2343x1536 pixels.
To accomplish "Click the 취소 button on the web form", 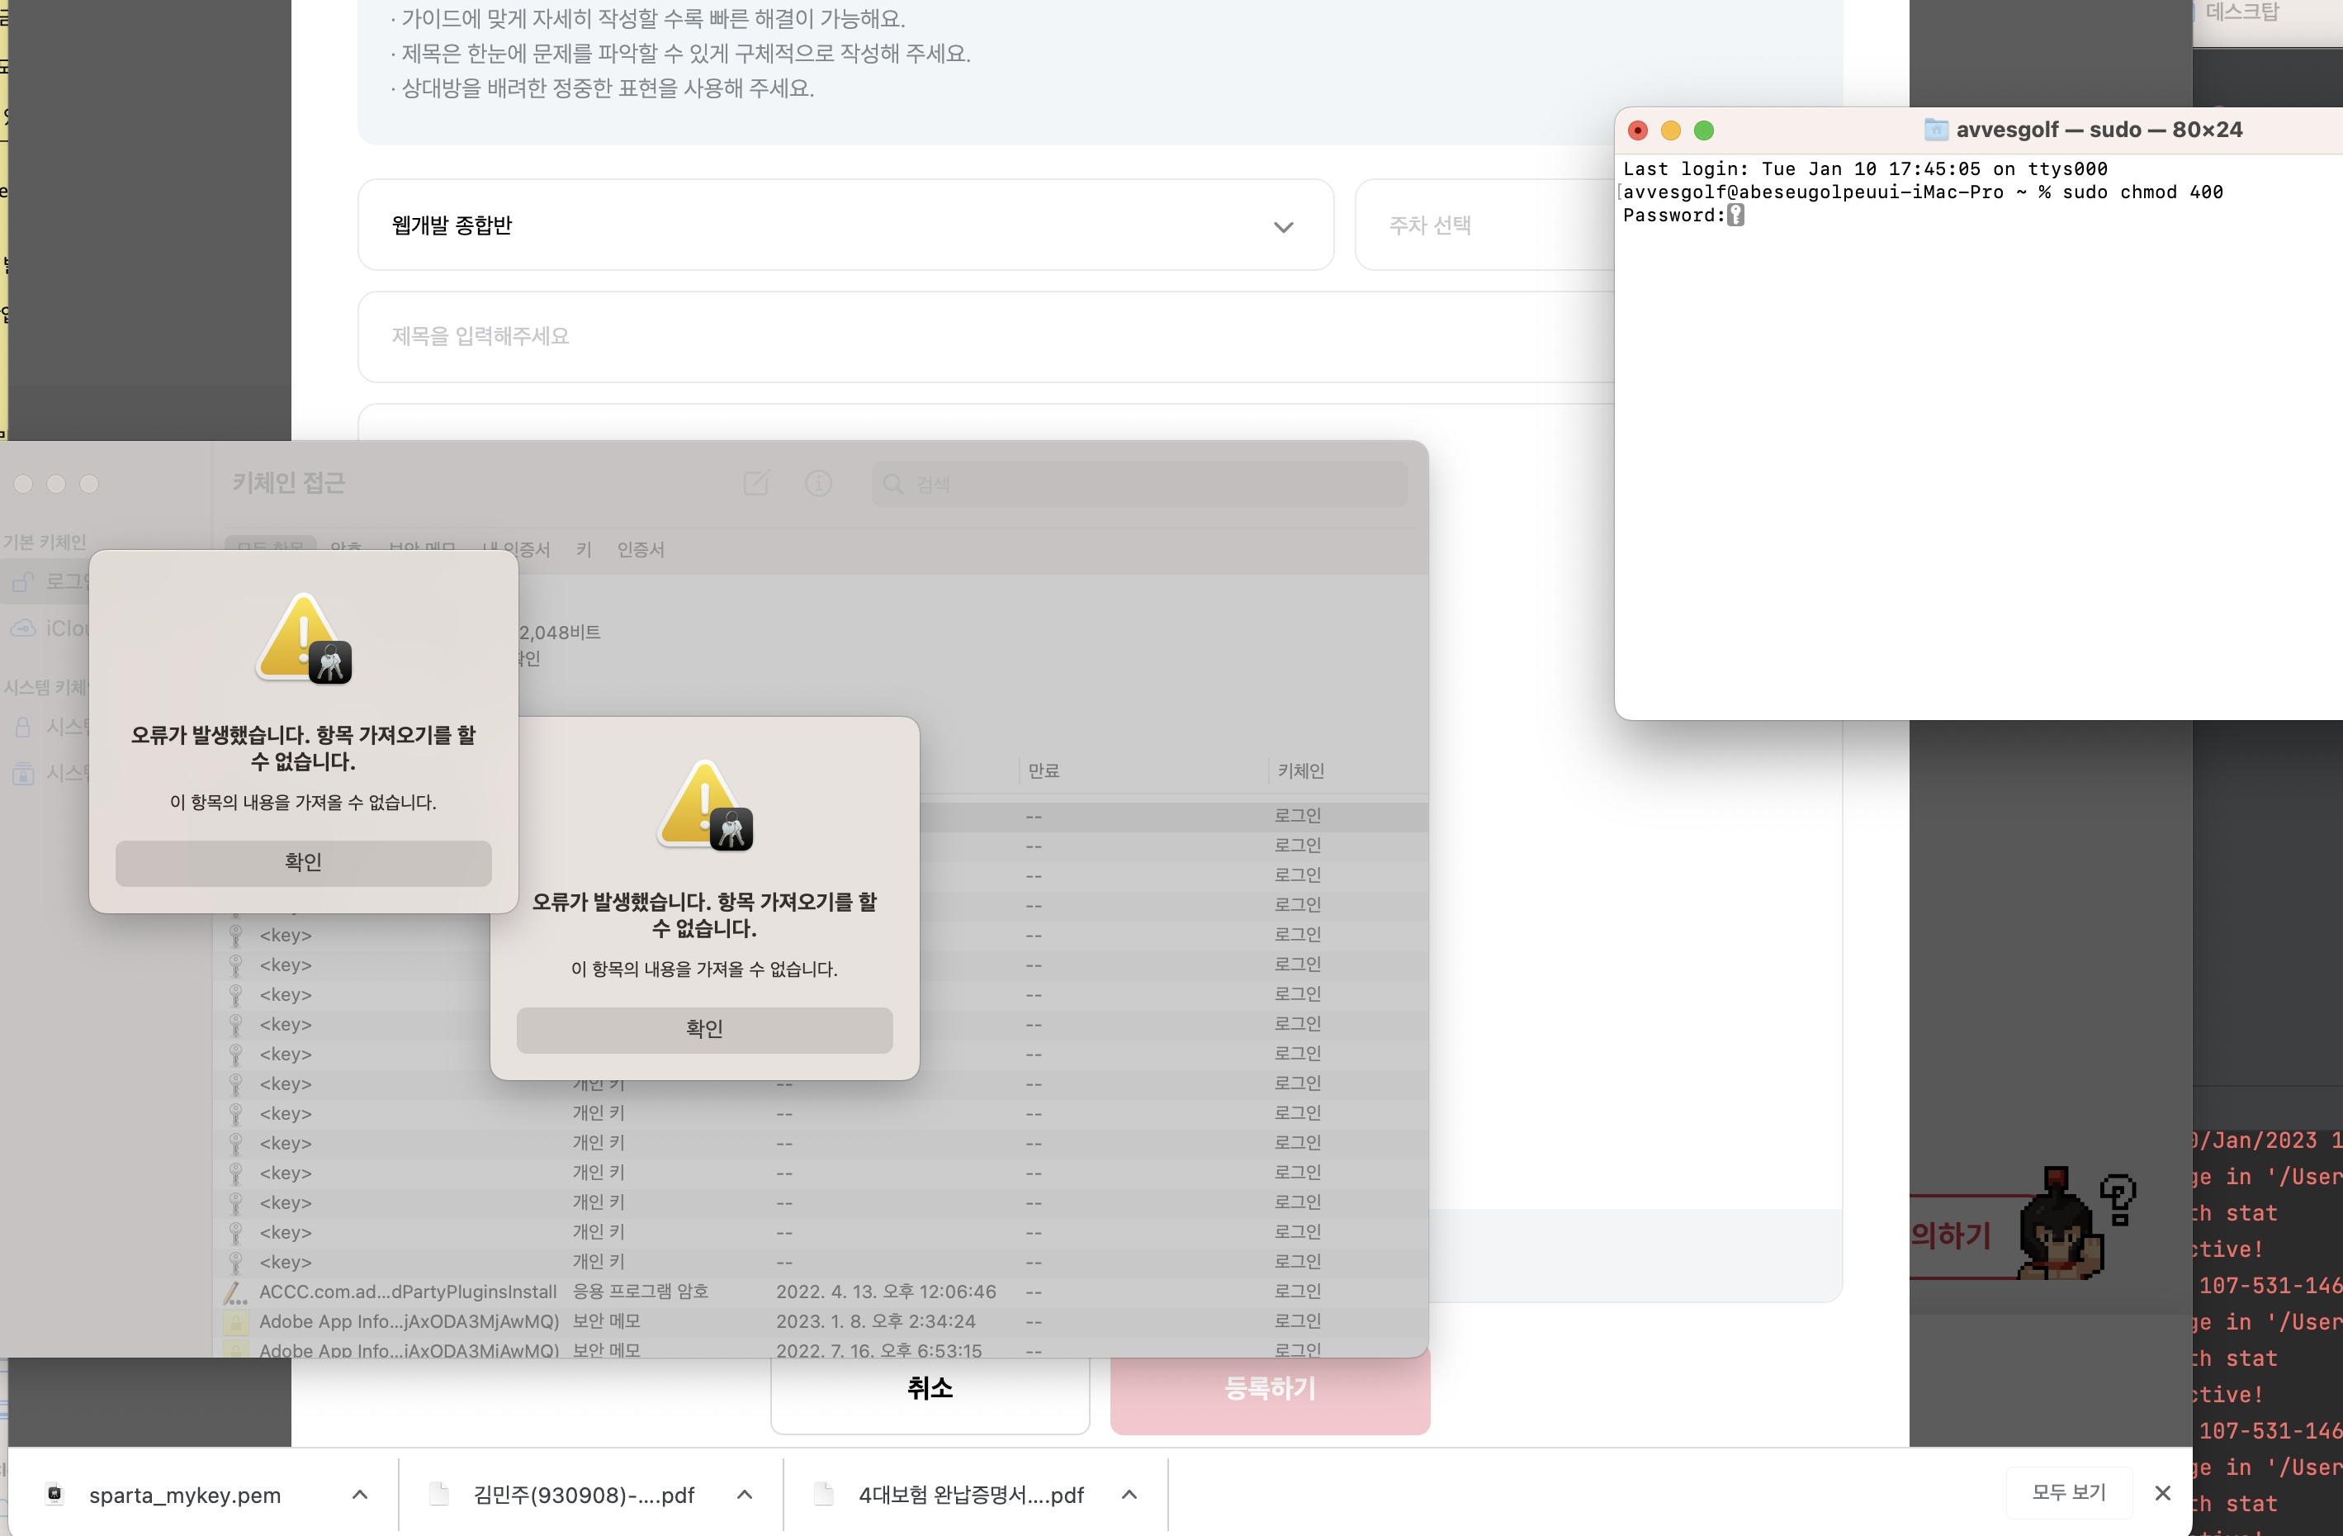I will pos(930,1388).
